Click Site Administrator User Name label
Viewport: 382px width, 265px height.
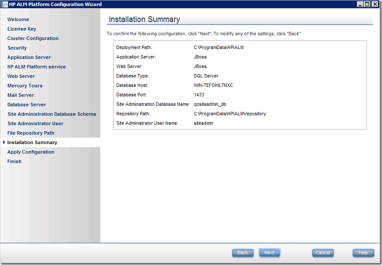(147, 123)
